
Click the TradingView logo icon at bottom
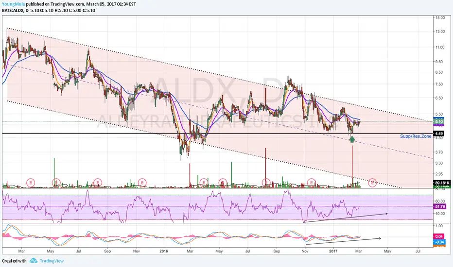pos(34,261)
